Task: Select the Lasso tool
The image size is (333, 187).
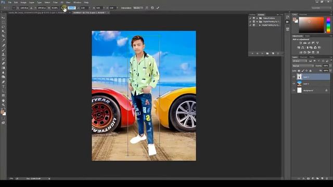Action: point(3,26)
